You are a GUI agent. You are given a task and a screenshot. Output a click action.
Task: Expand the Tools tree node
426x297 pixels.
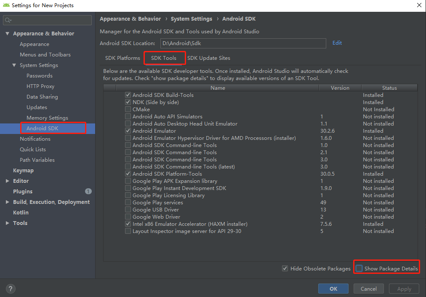pyautogui.click(x=7, y=223)
